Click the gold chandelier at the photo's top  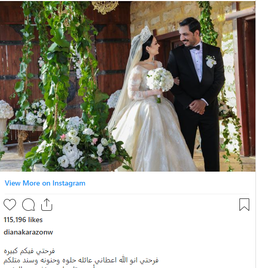click(x=105, y=7)
